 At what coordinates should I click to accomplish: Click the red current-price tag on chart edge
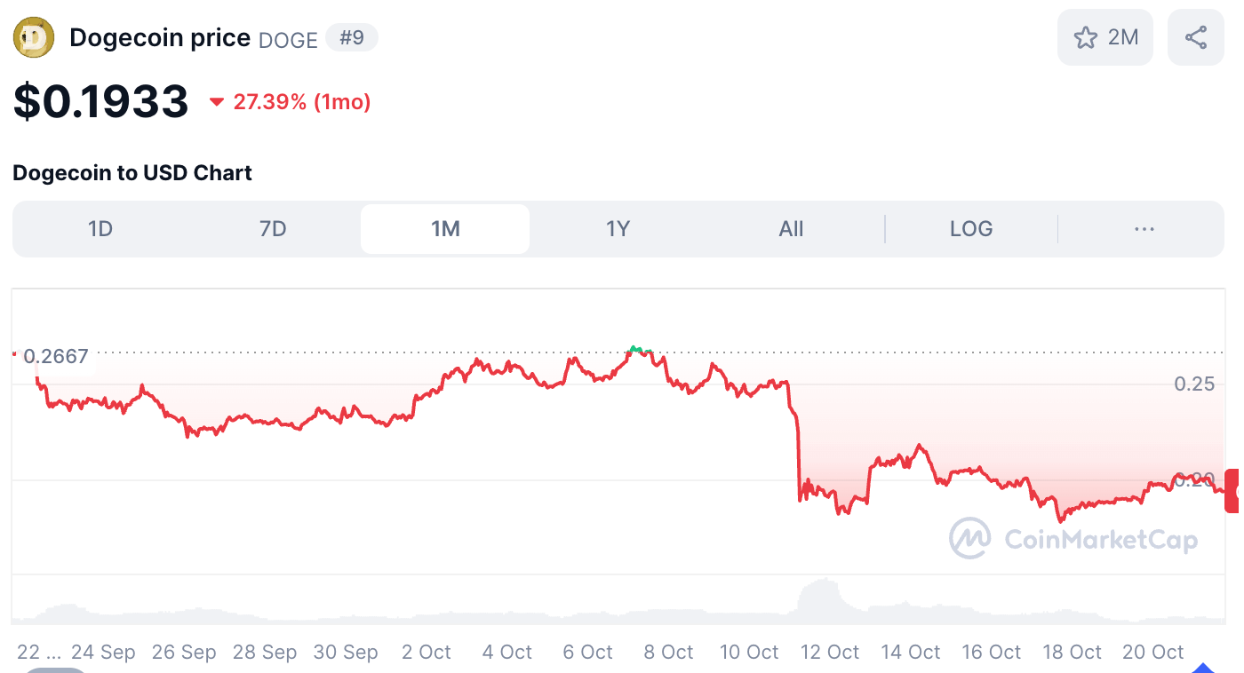point(1232,490)
